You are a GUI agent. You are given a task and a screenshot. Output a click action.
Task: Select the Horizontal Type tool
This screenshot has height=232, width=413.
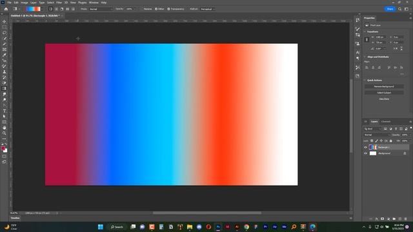[5, 111]
